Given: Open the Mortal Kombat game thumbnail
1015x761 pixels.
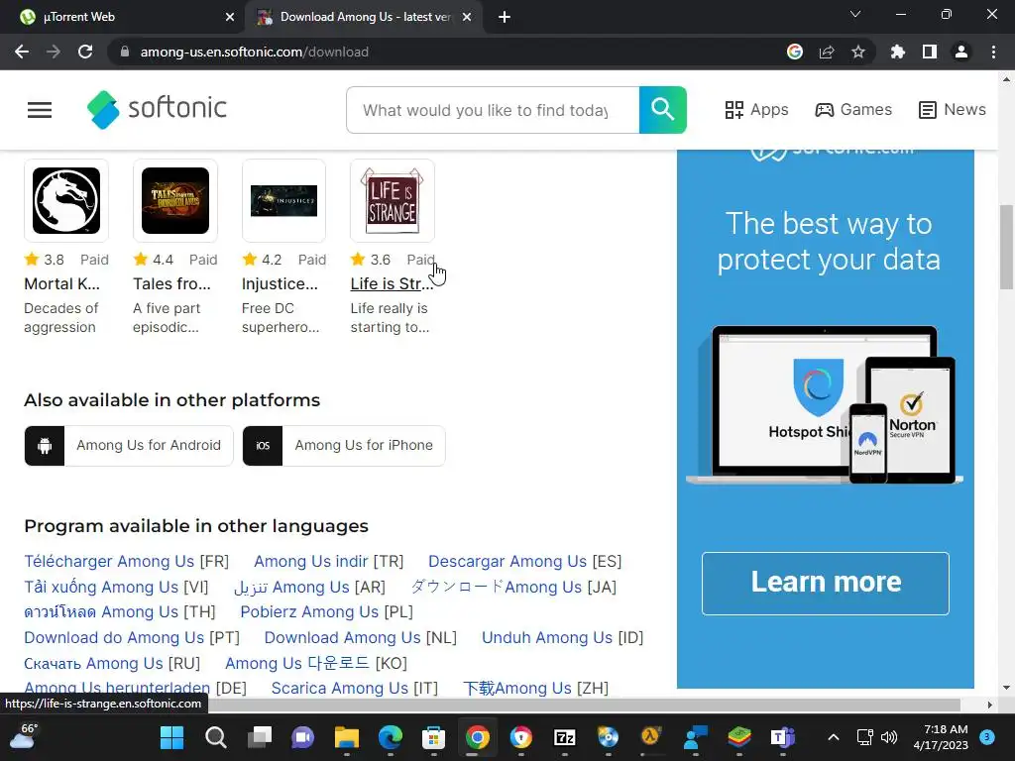Looking at the screenshot, I should tap(66, 200).
